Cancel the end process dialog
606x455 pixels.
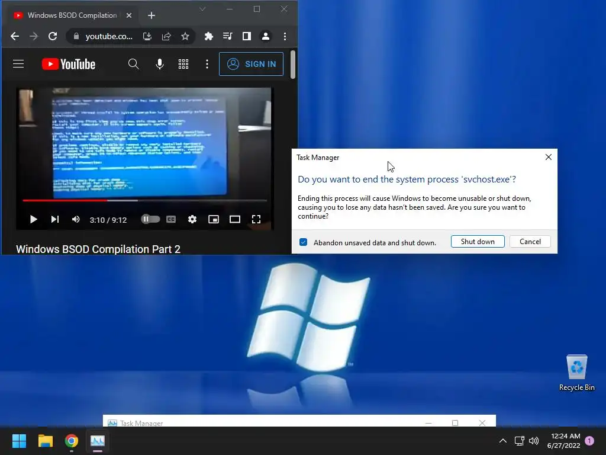530,242
